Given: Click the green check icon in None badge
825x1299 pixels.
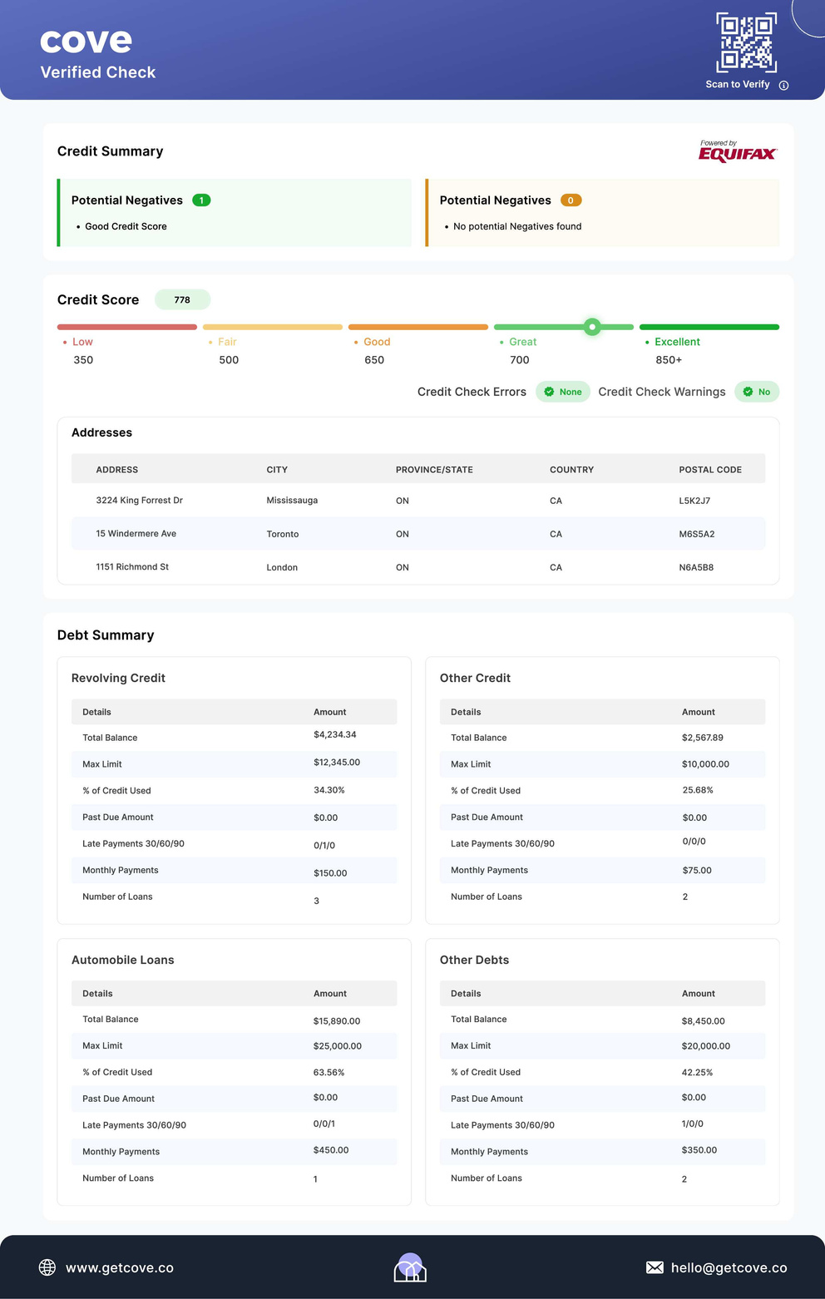Looking at the screenshot, I should tap(549, 392).
